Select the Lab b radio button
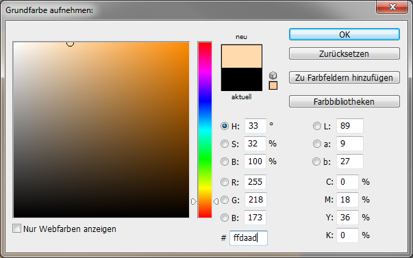The image size is (413, 258). point(316,162)
